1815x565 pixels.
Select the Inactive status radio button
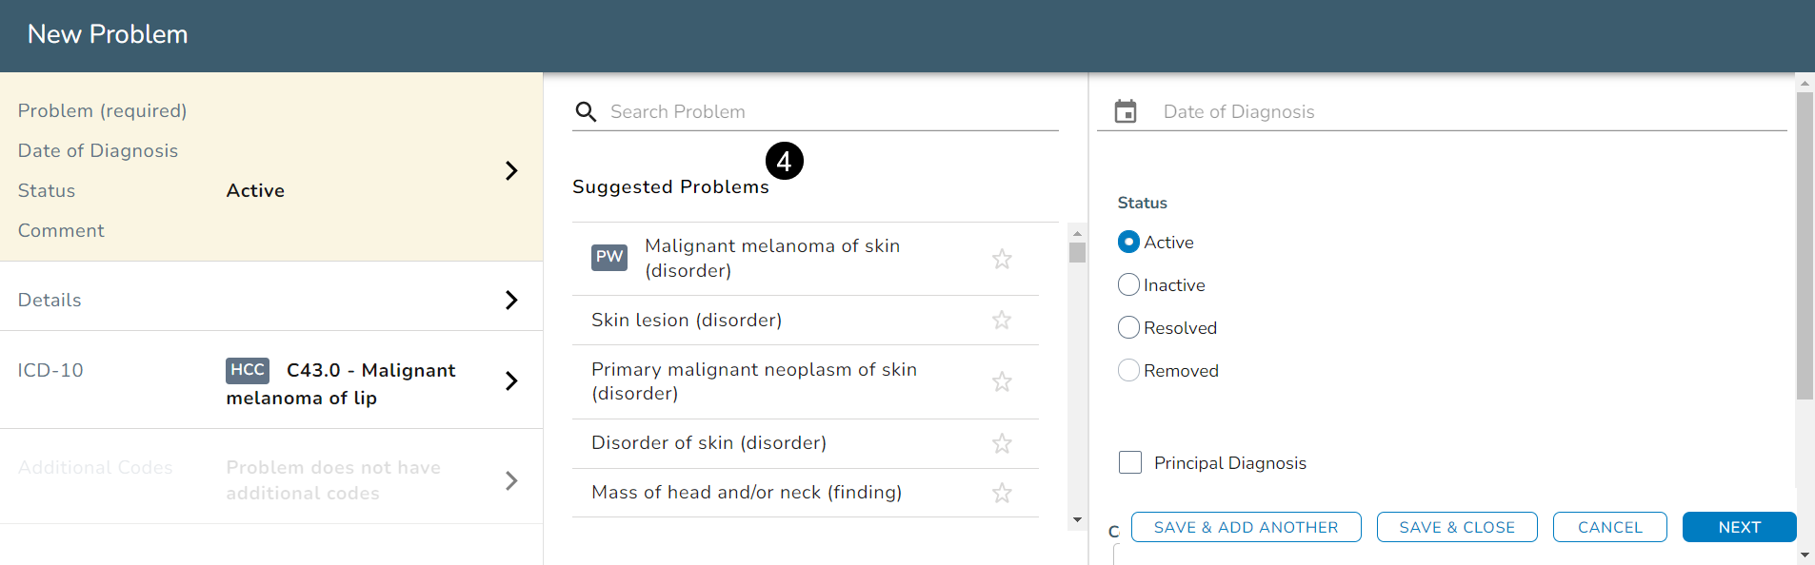click(1128, 285)
